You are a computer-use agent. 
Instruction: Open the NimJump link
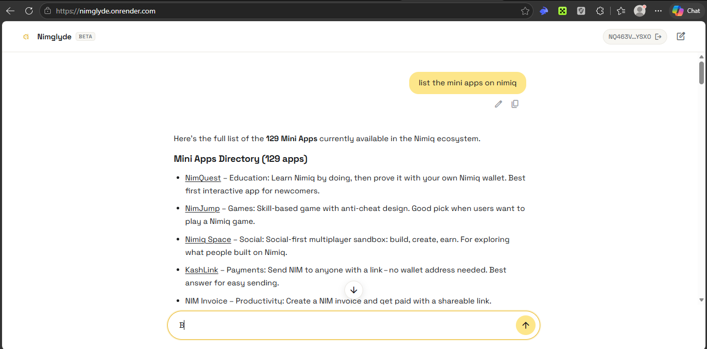(203, 208)
